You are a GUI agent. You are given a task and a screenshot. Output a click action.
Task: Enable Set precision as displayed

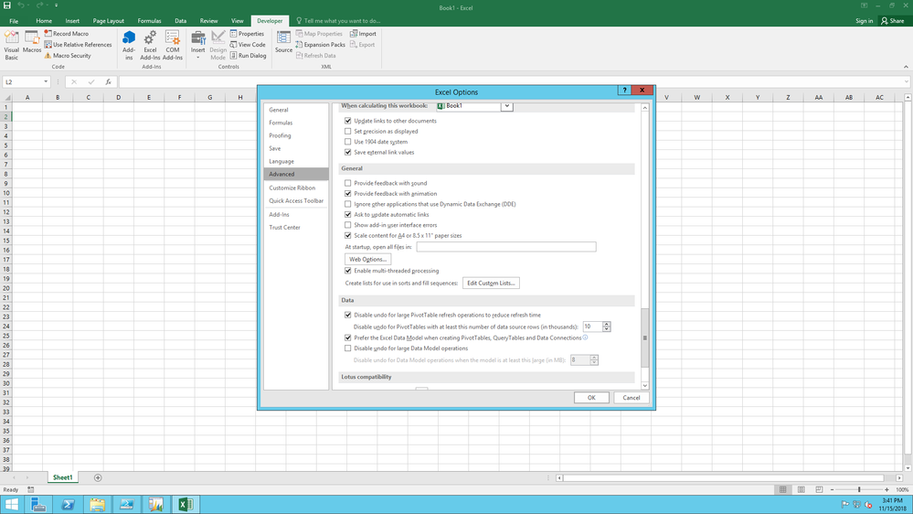pyautogui.click(x=348, y=132)
